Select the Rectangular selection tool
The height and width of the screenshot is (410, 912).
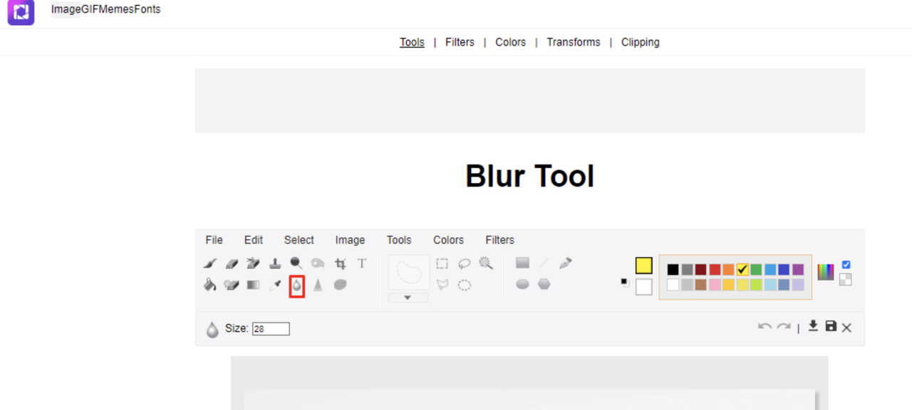[442, 263]
